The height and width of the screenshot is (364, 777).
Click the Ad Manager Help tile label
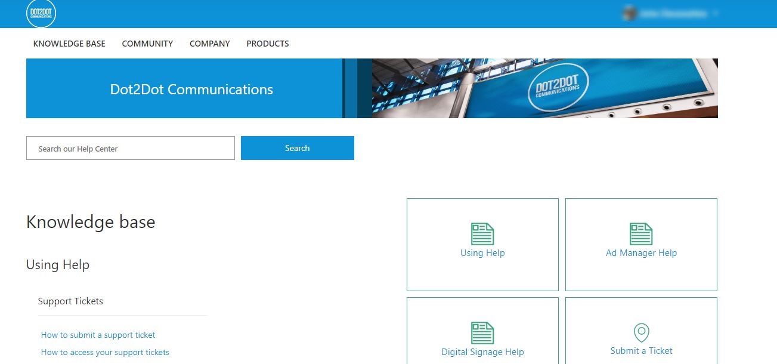[641, 253]
